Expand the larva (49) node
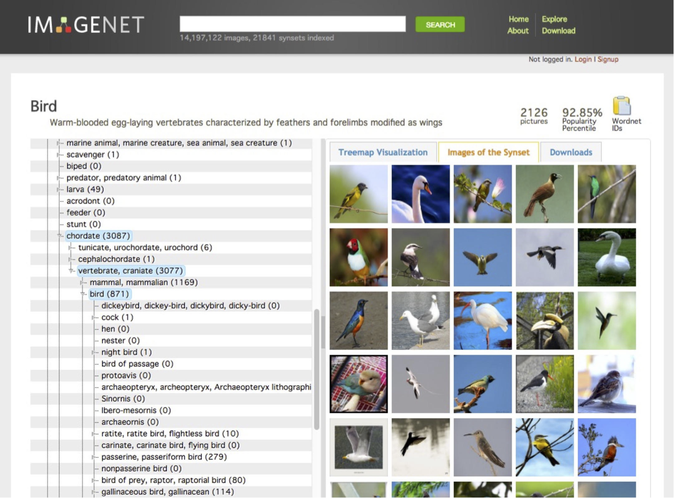674x498 pixels. click(59, 190)
